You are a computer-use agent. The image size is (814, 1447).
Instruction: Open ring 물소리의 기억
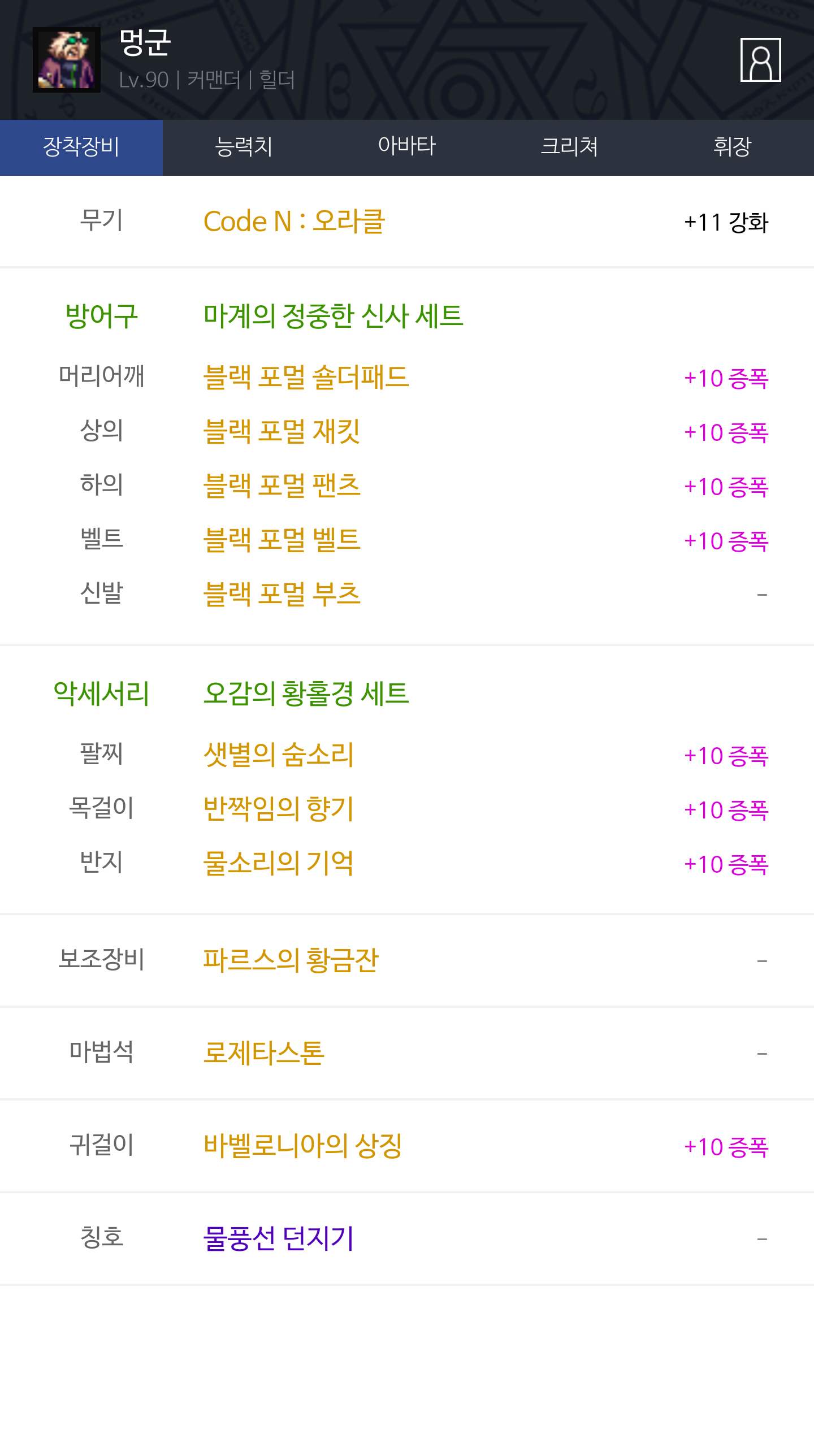[278, 863]
